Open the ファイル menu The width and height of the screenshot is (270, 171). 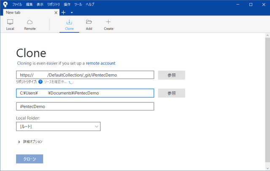[x=17, y=4]
